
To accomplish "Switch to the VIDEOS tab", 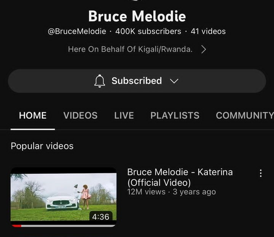I will coord(80,116).
